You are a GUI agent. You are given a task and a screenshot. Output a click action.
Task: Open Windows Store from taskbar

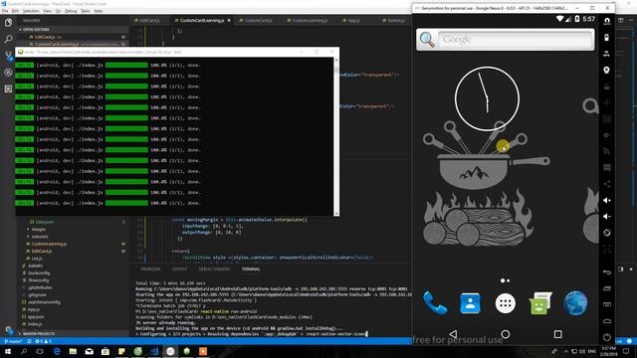click(106, 351)
